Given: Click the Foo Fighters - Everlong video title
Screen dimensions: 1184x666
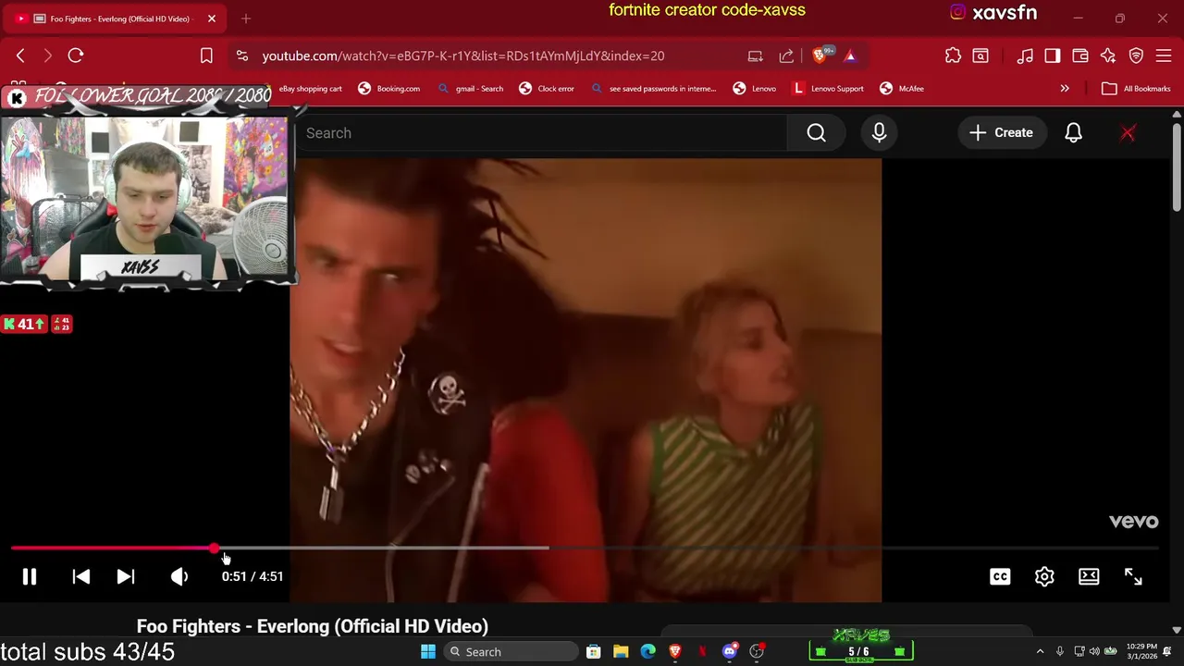Looking at the screenshot, I should coord(313,627).
